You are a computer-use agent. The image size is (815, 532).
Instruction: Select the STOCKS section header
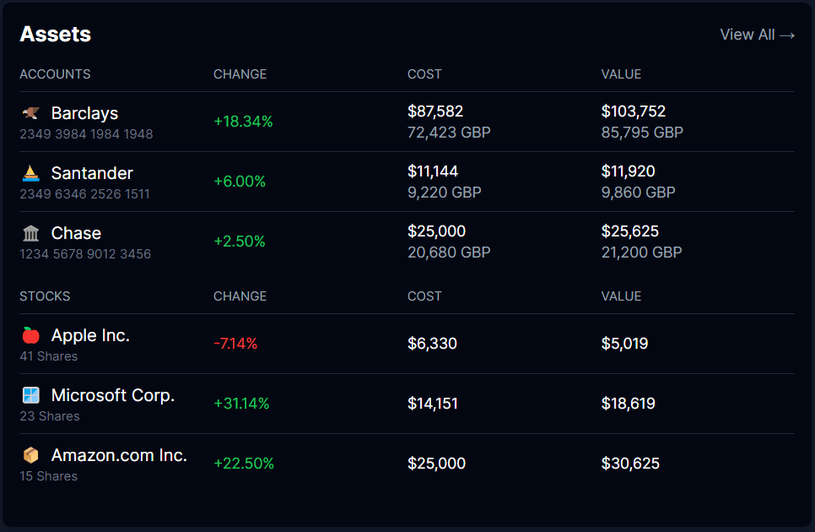click(45, 296)
